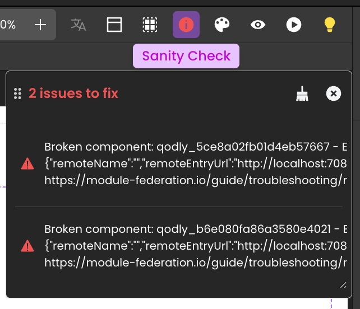Click the Sanity Check tooltip label

(186, 56)
